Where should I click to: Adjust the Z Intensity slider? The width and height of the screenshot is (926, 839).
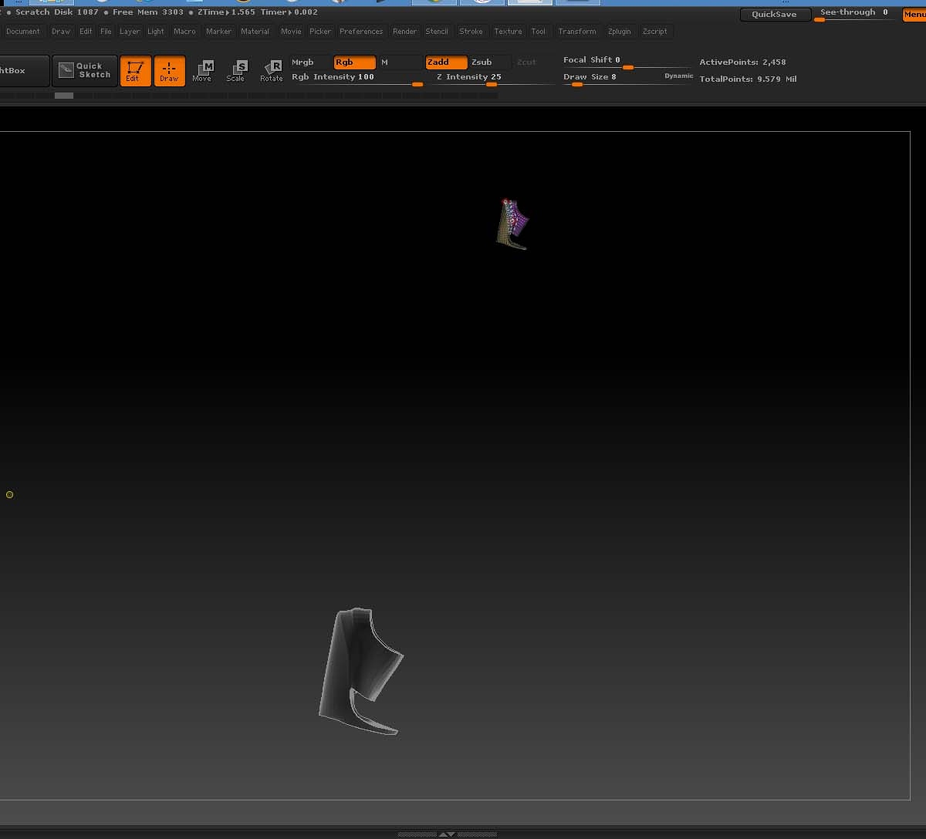click(x=495, y=78)
